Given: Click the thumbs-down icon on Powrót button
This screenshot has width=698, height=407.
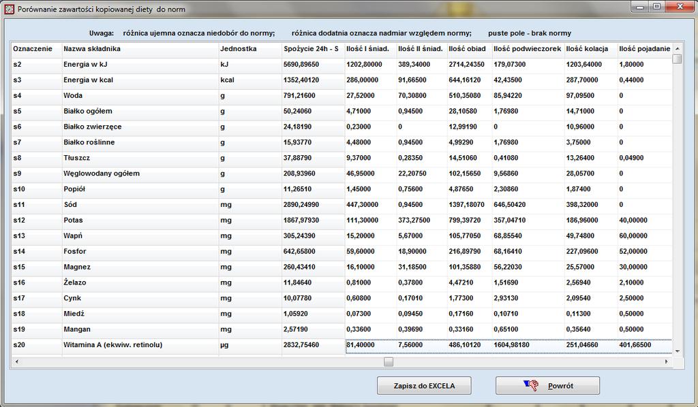Looking at the screenshot, I should 530,385.
